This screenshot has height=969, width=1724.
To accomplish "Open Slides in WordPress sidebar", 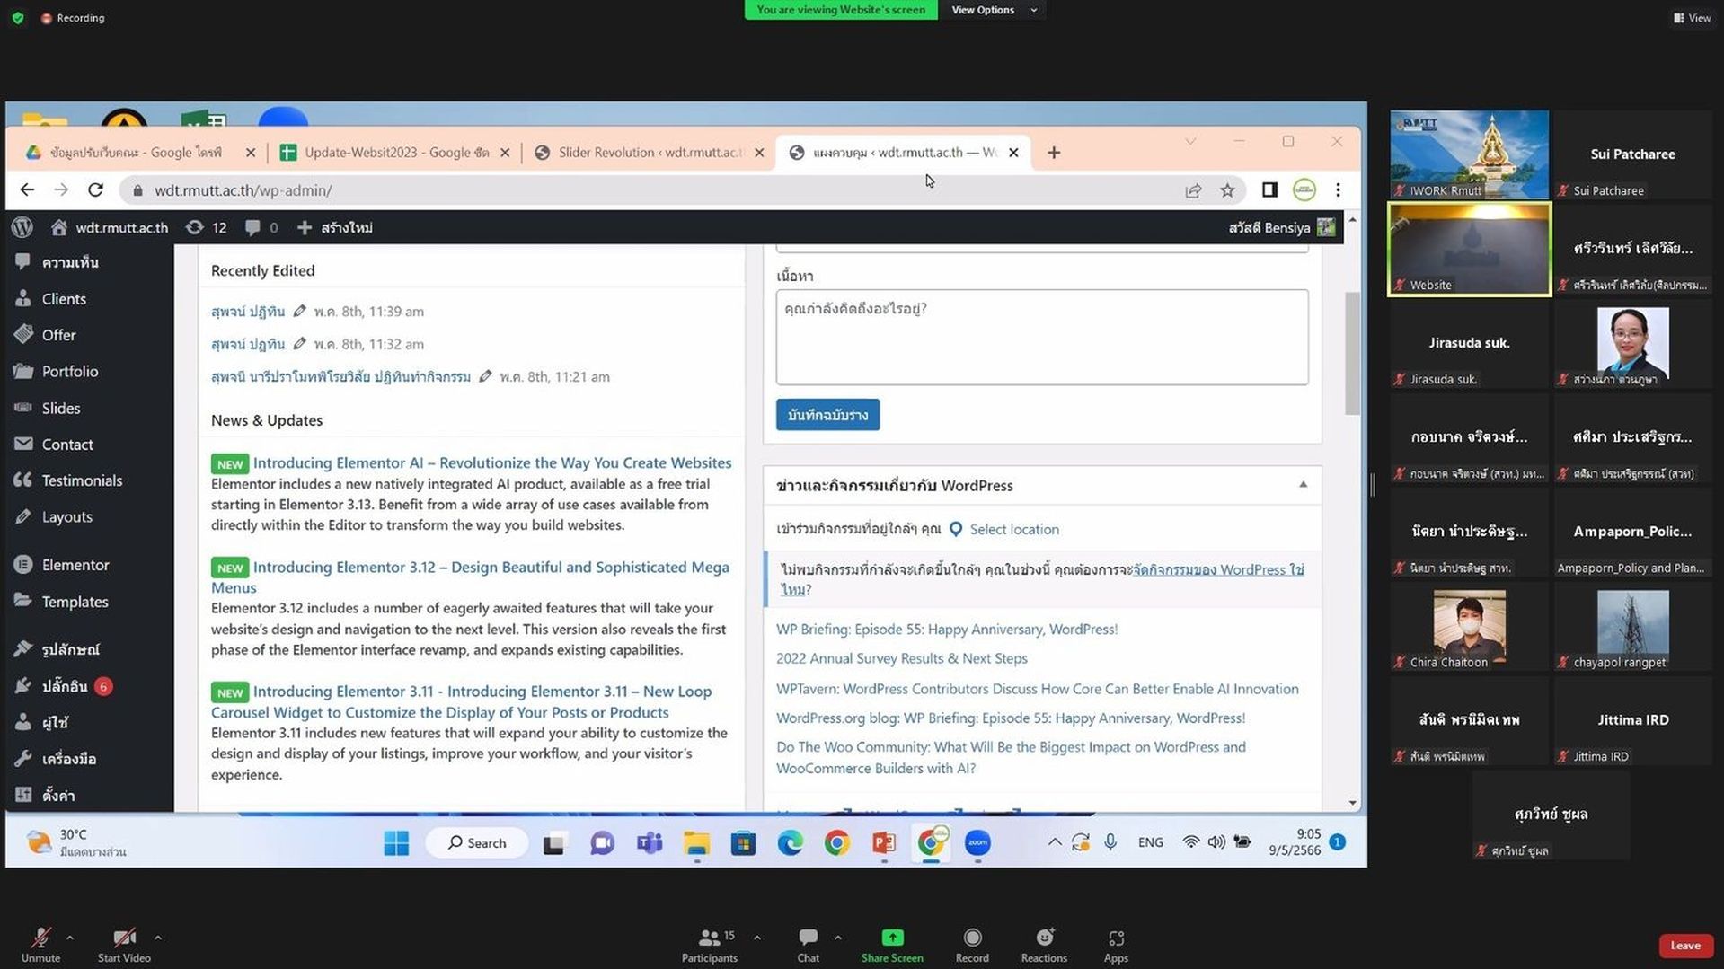I will (61, 408).
